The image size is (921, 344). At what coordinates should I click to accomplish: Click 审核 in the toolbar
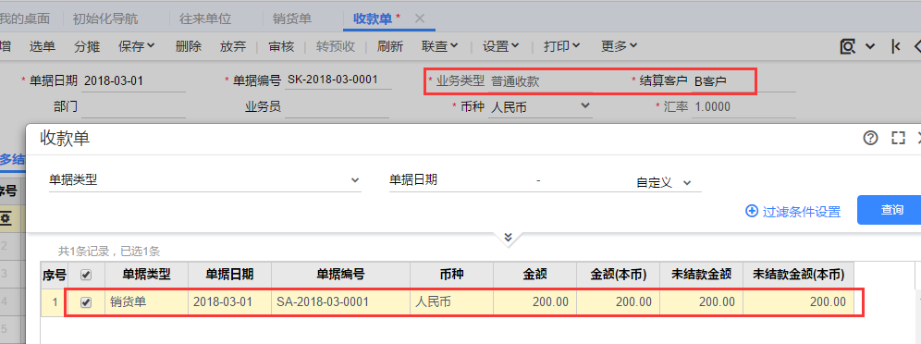coord(281,46)
